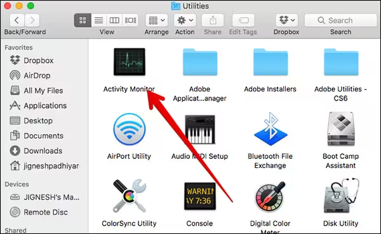Open the Adobe Installers folder

pyautogui.click(x=271, y=62)
